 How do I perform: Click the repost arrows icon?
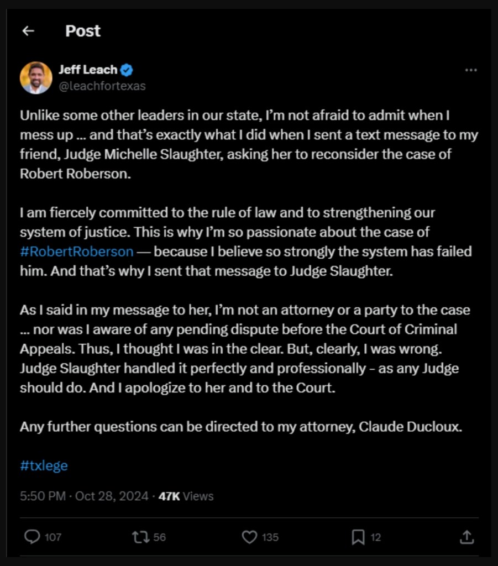tap(140, 537)
